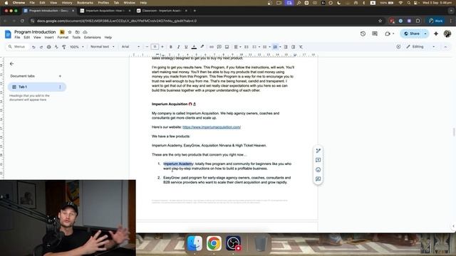Print the document
This screenshot has width=456, height=256.
(x=49, y=47)
